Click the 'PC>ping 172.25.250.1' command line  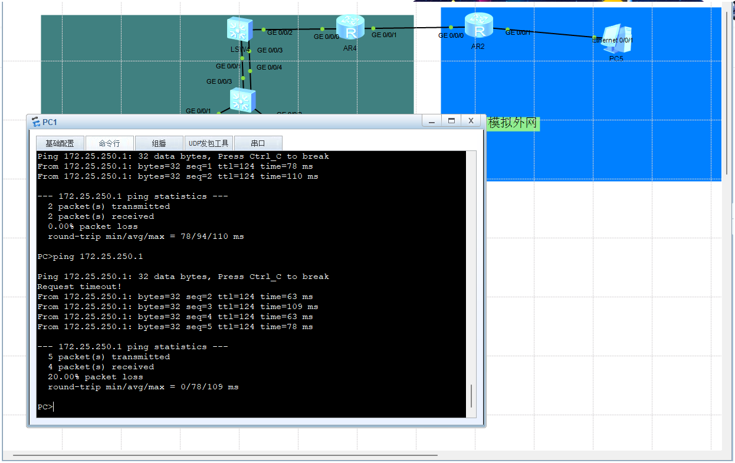(90, 257)
